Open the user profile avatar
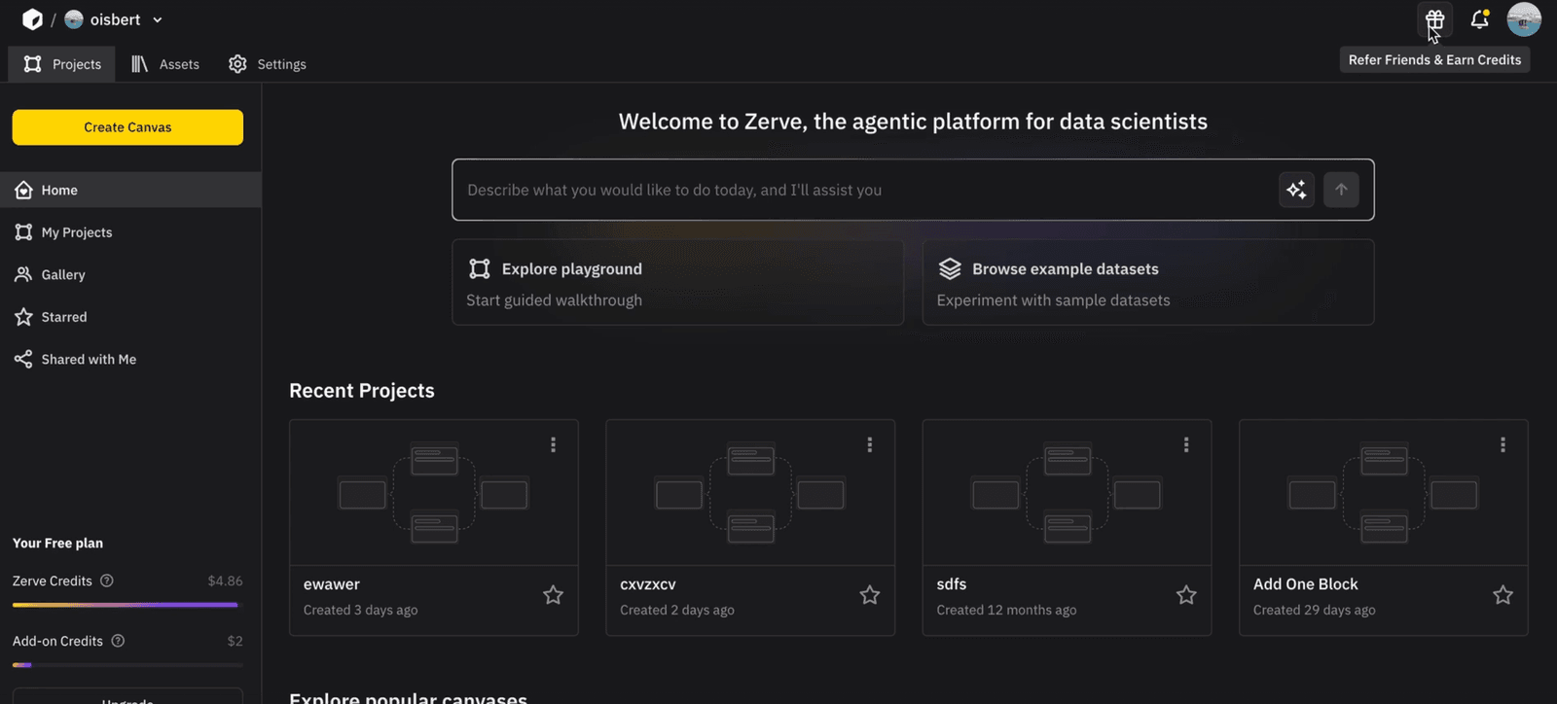 tap(1523, 19)
